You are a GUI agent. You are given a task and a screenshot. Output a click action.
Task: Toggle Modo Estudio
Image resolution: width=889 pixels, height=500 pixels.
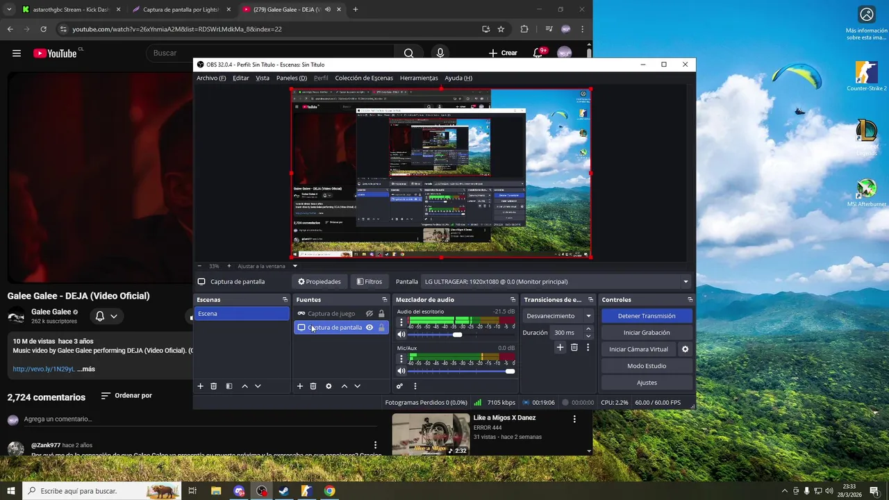pos(647,366)
